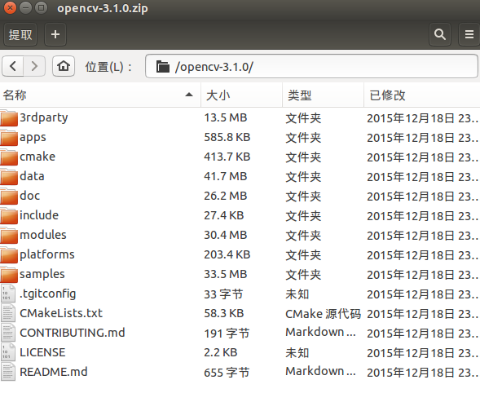Select the samples folder icon
The width and height of the screenshot is (480, 402).
9,275
